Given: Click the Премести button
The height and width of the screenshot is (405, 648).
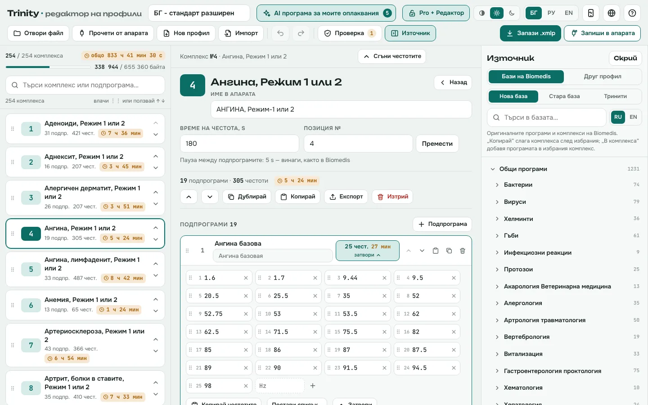Looking at the screenshot, I should coord(437,144).
